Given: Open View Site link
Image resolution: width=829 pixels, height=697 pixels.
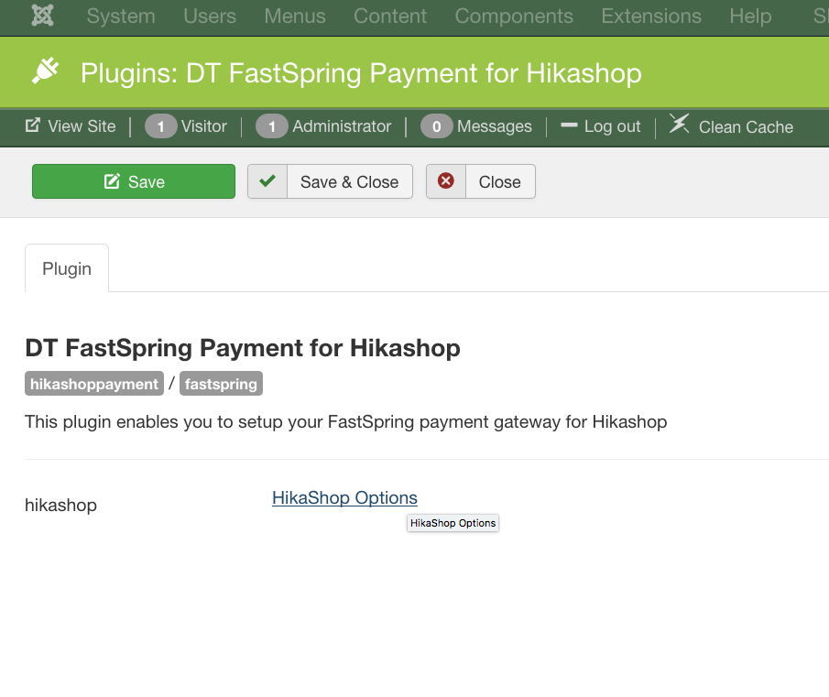Looking at the screenshot, I should click(x=82, y=126).
